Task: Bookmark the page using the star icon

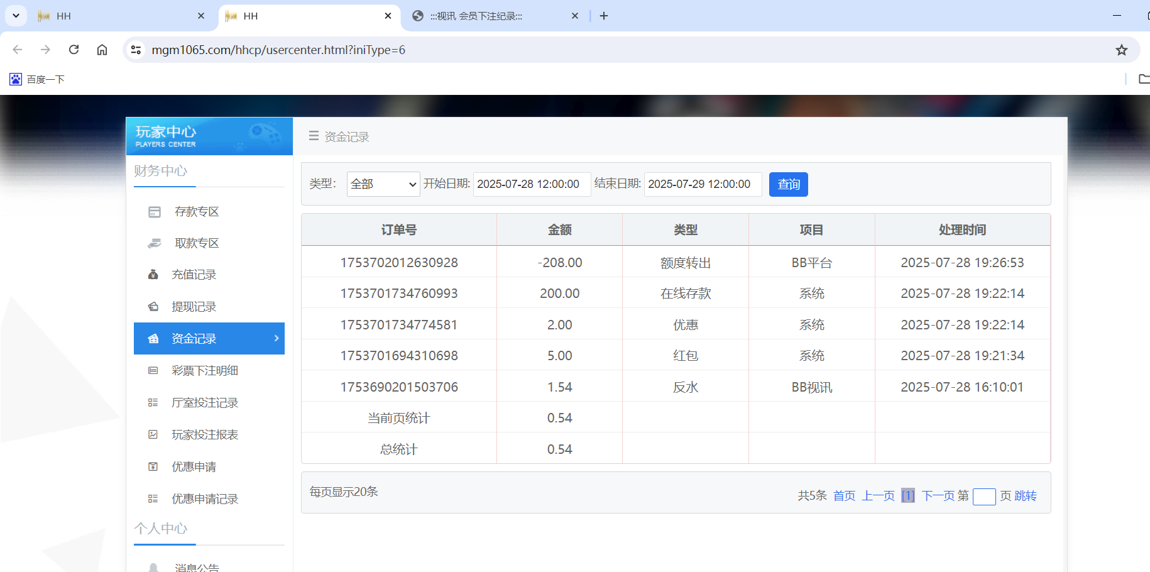Action: [1121, 50]
